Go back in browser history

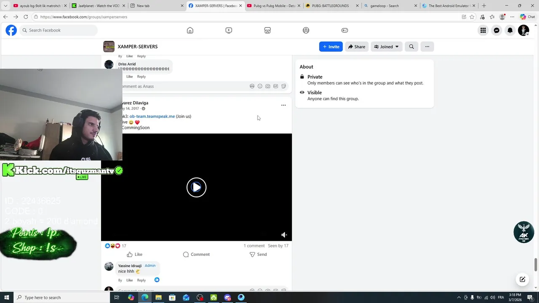(x=5, y=17)
